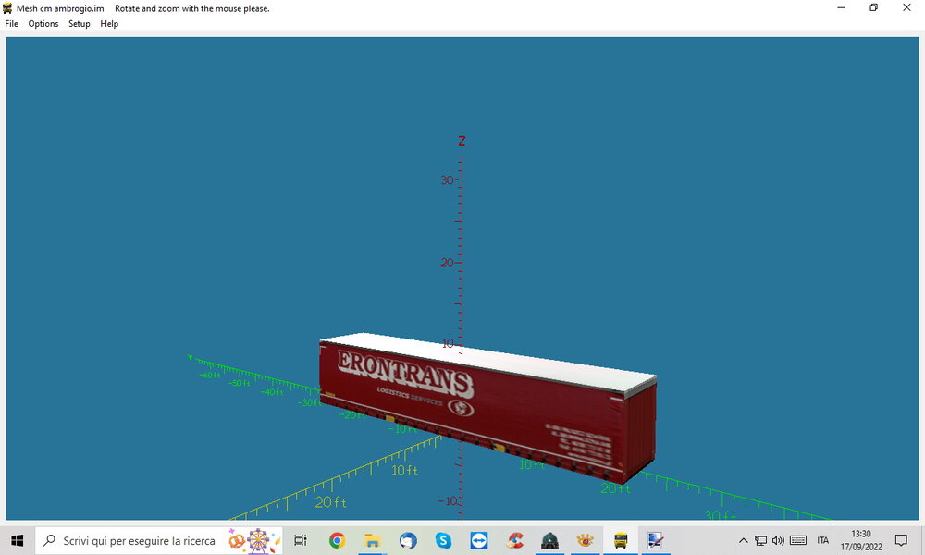This screenshot has height=555, width=925.
Task: Launch Google Chrome from taskbar
Action: (337, 540)
